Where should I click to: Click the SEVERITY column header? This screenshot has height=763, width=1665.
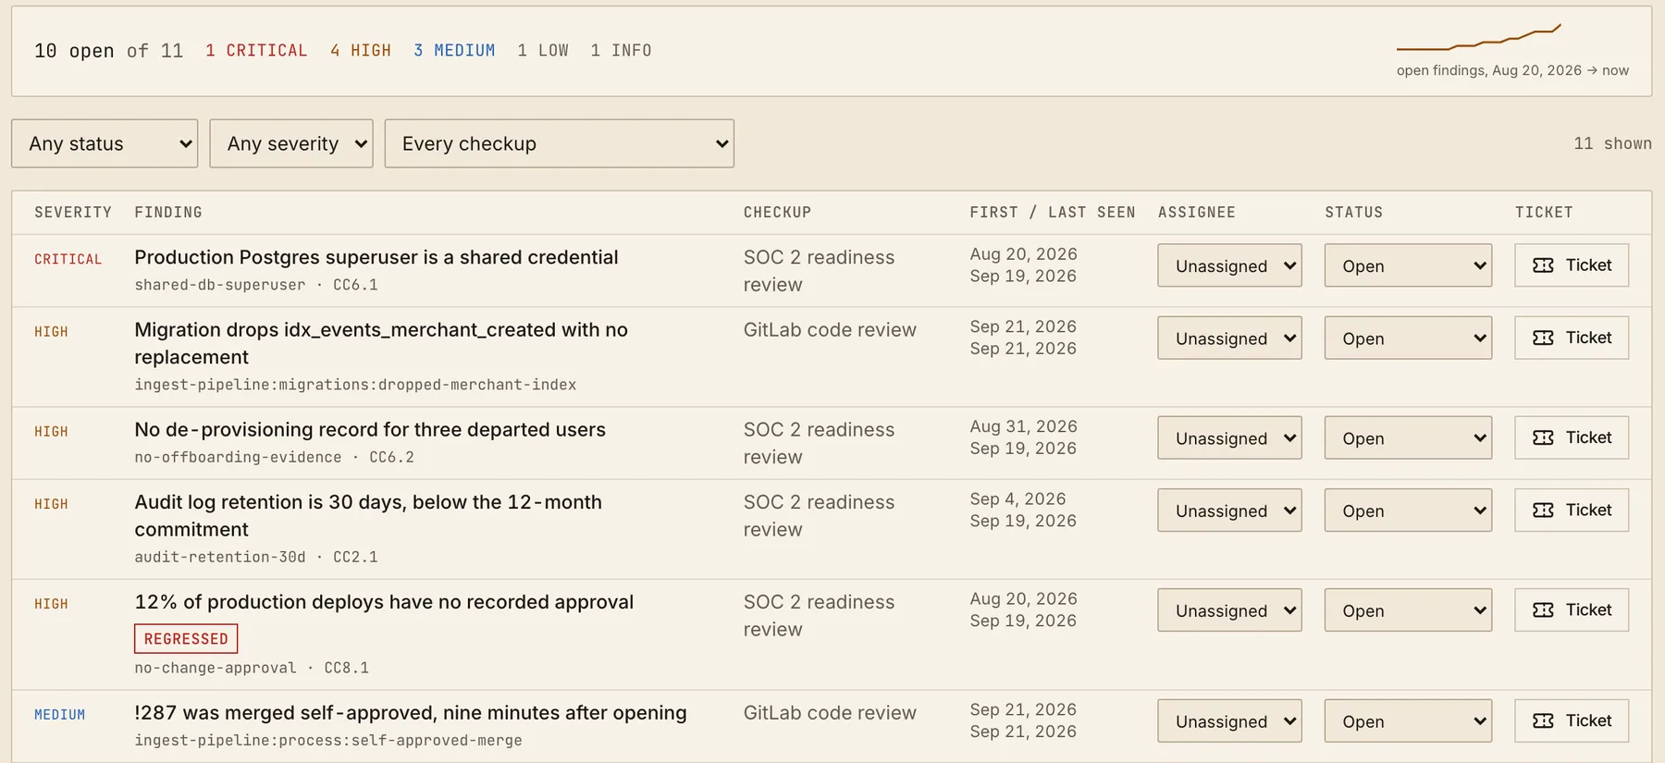73,213
